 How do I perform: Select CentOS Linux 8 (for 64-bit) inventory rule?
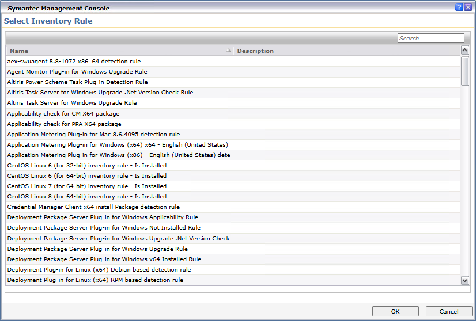point(233,196)
